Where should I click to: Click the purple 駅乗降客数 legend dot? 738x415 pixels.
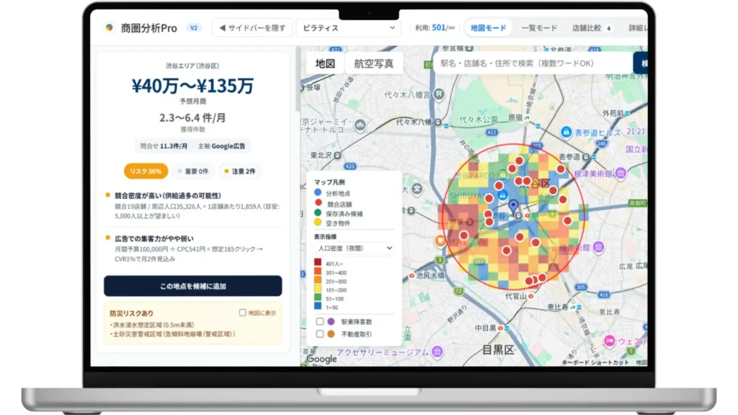(331, 321)
